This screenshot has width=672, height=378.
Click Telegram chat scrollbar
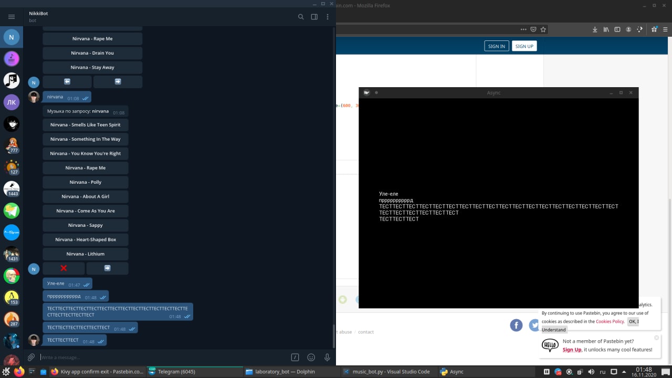(334, 337)
